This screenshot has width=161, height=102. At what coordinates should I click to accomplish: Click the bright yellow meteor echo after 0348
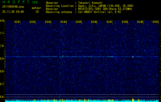[x=133, y=57]
